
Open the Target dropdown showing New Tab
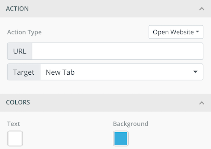point(122,72)
